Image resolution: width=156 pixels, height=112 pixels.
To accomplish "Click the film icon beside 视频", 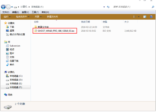I will 7,49.
